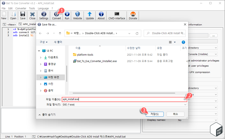Open the Console (Visible) dropdown

coord(203,54)
